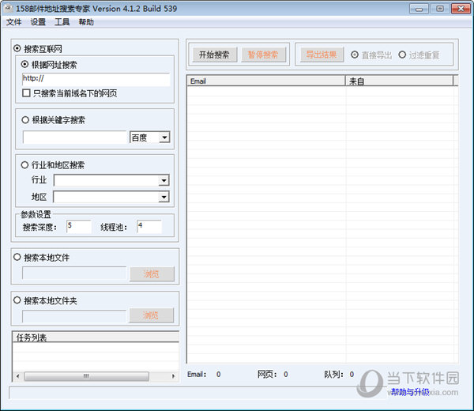Viewport: 474px width, 411px height.
Task: Open the 帮助 menu
Action: (86, 22)
